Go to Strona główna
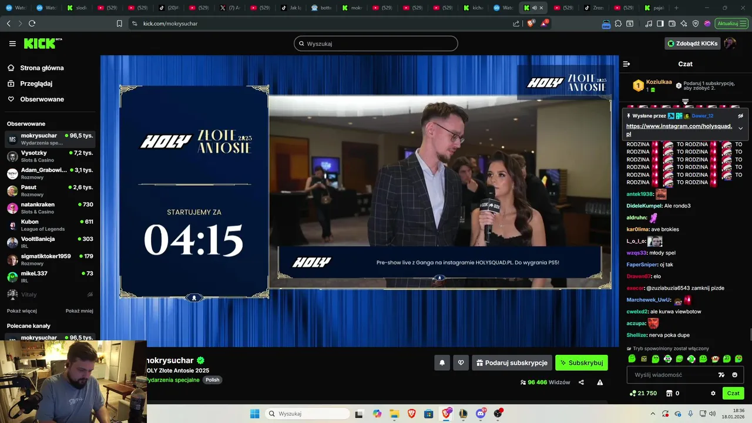 click(x=36, y=68)
